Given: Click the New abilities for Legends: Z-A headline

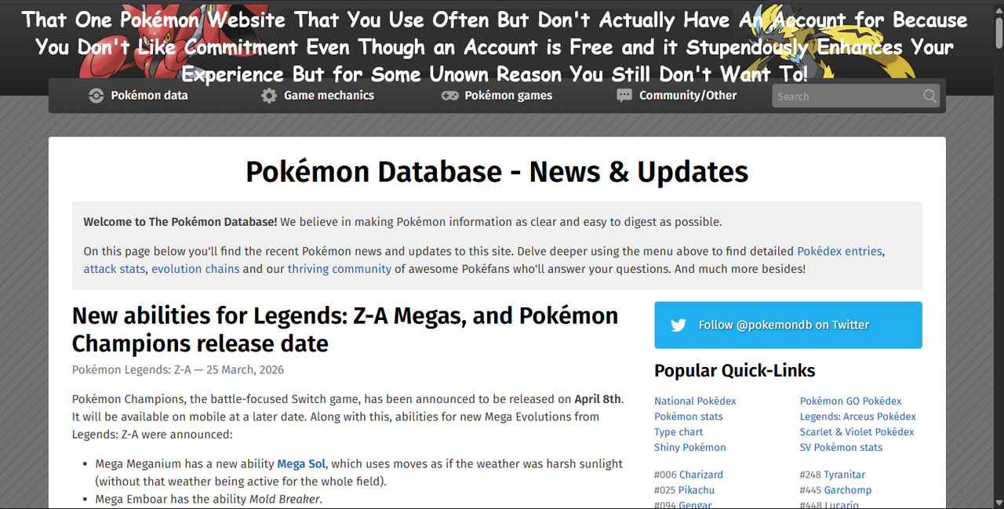Looking at the screenshot, I should [x=345, y=329].
